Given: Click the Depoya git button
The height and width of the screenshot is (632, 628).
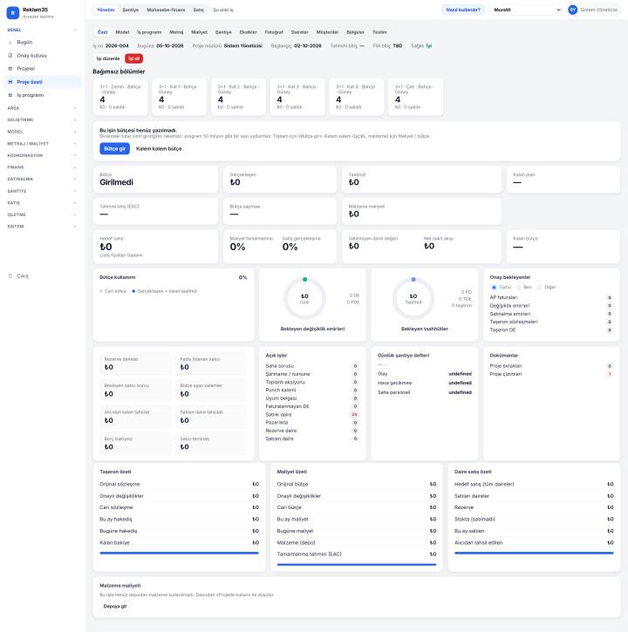Looking at the screenshot, I should tap(115, 606).
